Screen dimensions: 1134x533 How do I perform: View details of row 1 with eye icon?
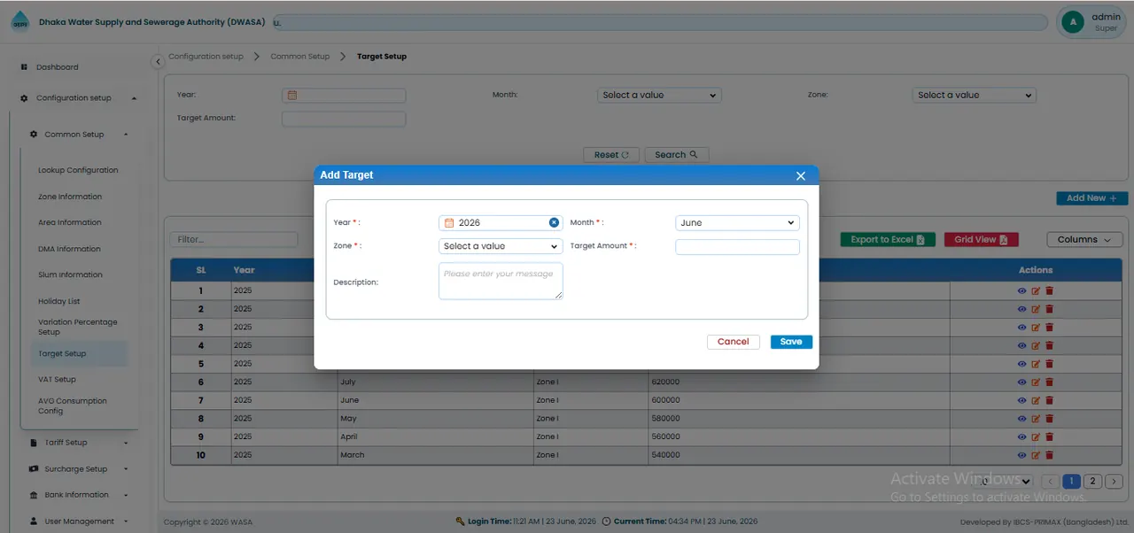coord(1022,291)
